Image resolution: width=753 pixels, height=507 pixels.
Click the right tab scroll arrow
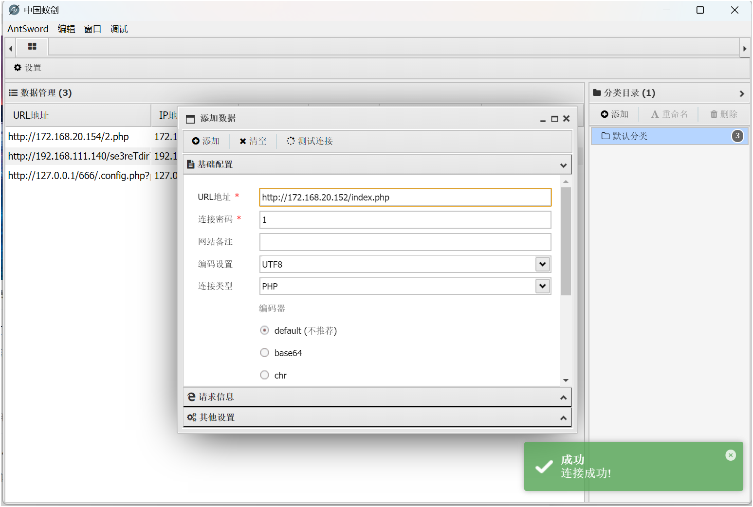pos(745,48)
